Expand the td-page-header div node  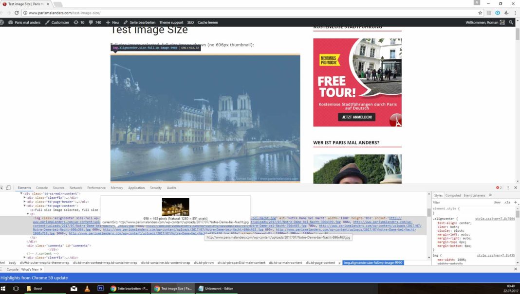[x=24, y=201]
